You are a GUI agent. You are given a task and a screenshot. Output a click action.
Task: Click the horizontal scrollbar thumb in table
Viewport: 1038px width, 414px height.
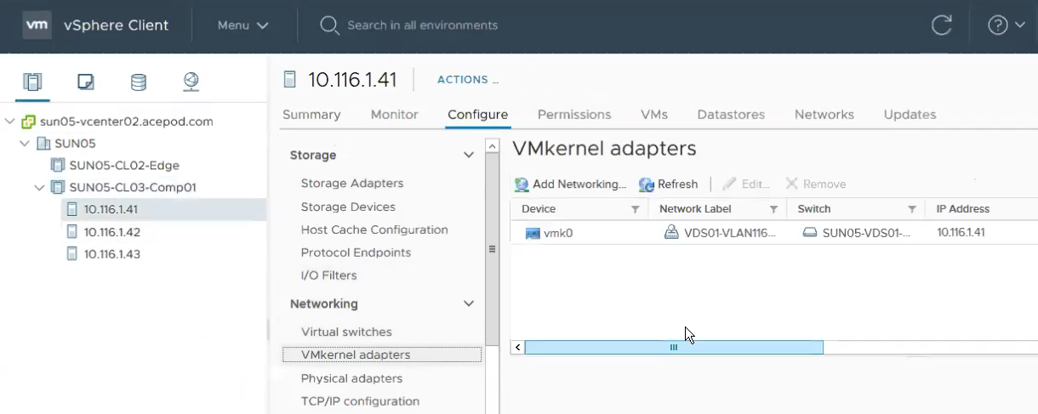pyautogui.click(x=674, y=347)
